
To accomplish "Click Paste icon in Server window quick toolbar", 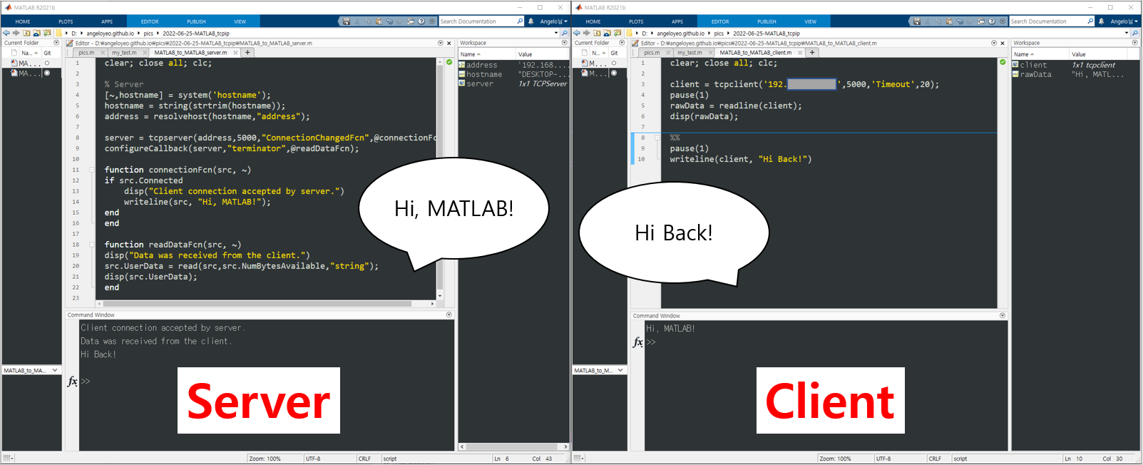I will tap(379, 21).
